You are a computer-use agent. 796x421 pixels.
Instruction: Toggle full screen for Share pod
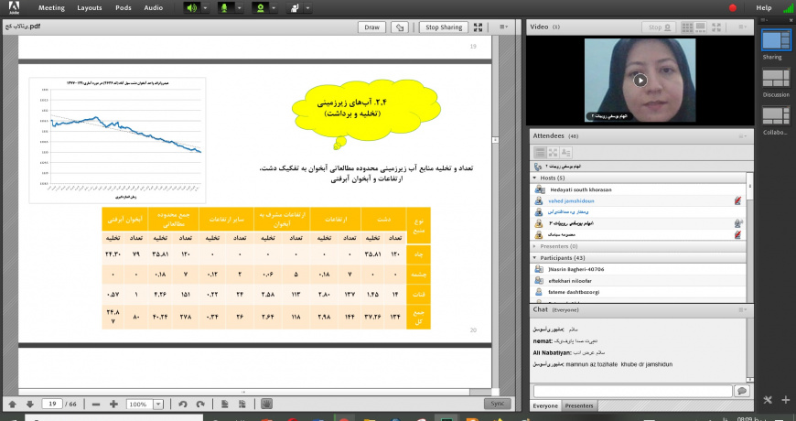pos(478,27)
